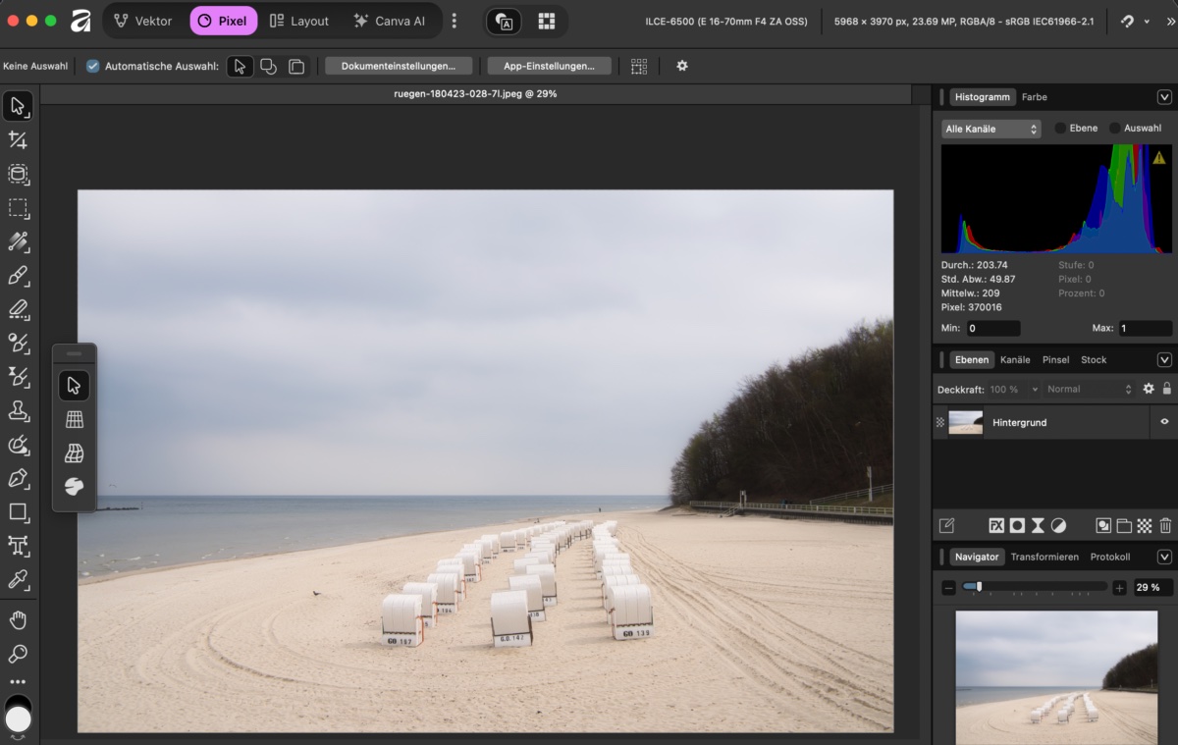Enable the Ebene radio button in Histogramm
The image size is (1178, 745).
[x=1060, y=128]
